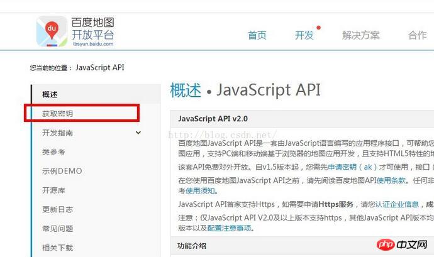
Task: Click the JavaScript API breadcrumb text
Action: pos(100,67)
